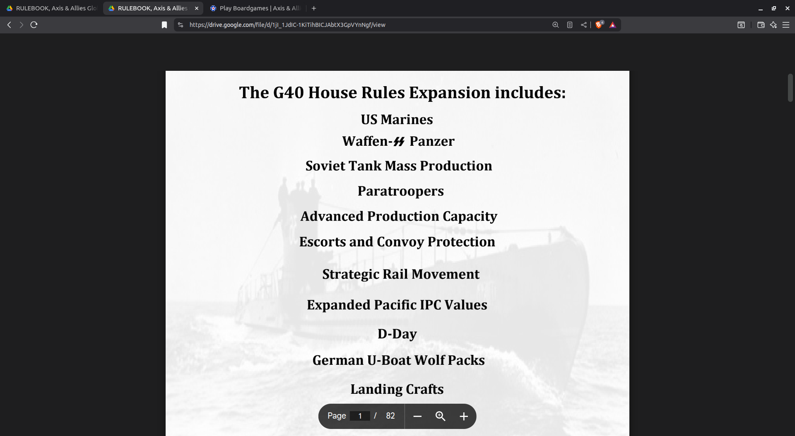Bookmark this page with bookmark icon
795x436 pixels.
pyautogui.click(x=164, y=25)
